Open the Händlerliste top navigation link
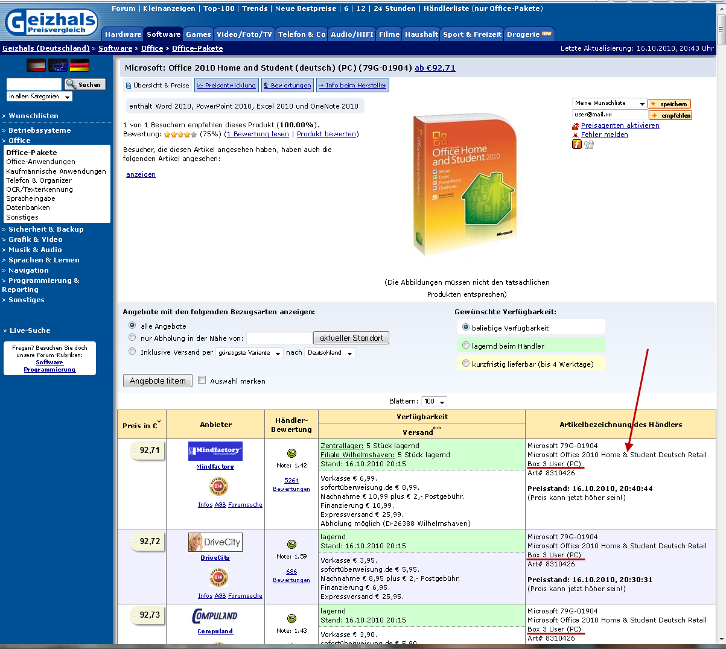This screenshot has width=726, height=649. [483, 8]
